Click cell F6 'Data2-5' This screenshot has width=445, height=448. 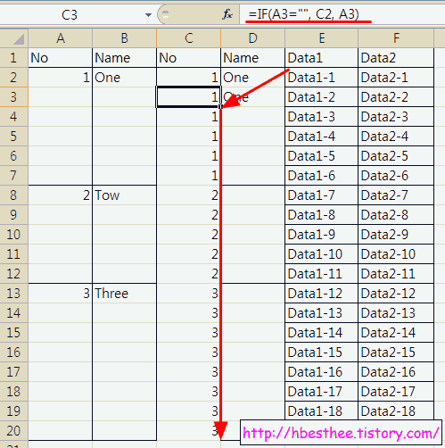click(x=396, y=156)
